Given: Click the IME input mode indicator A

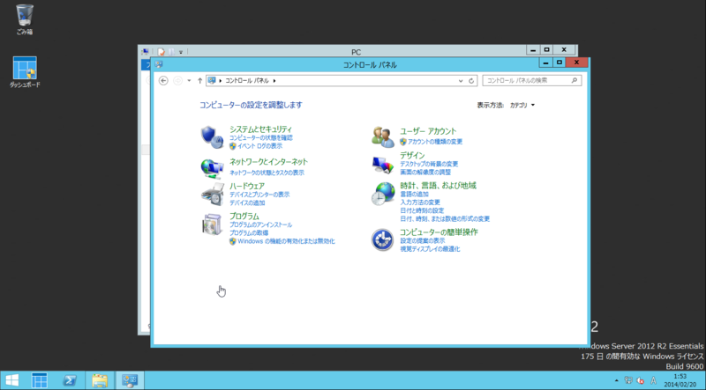Looking at the screenshot, I should (653, 380).
